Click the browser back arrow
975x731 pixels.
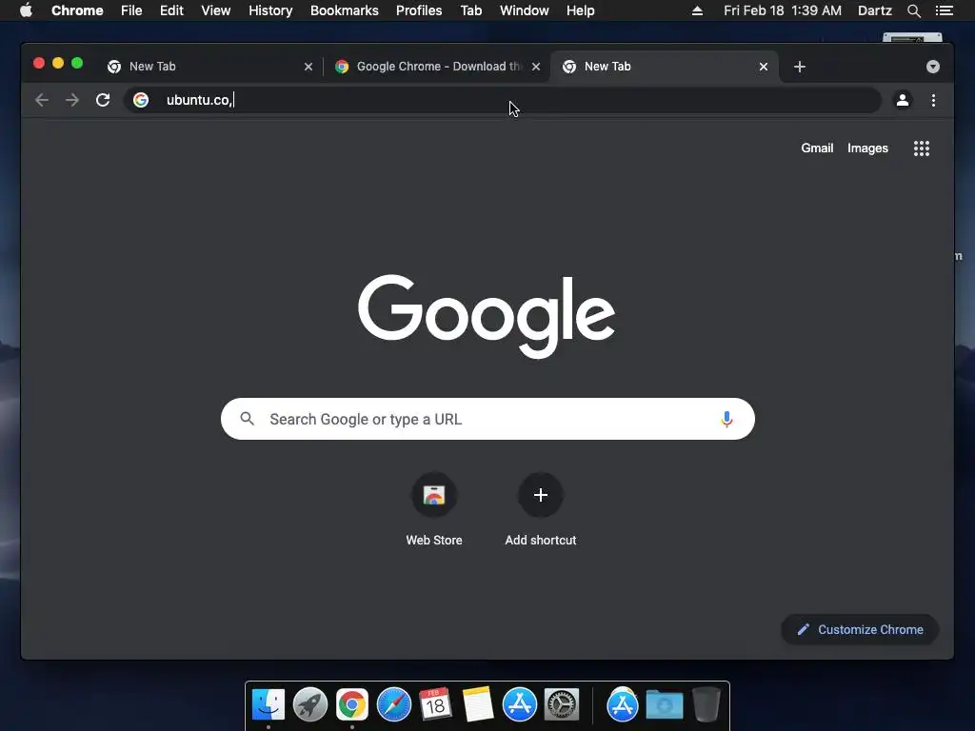click(42, 100)
